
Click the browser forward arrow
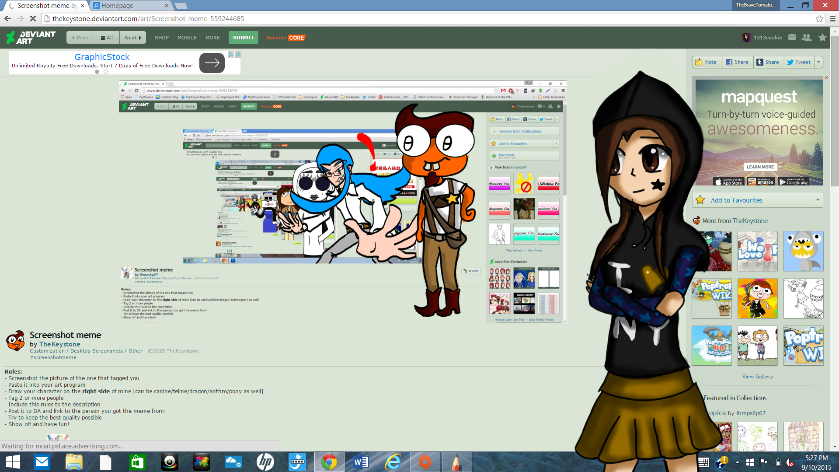point(20,18)
